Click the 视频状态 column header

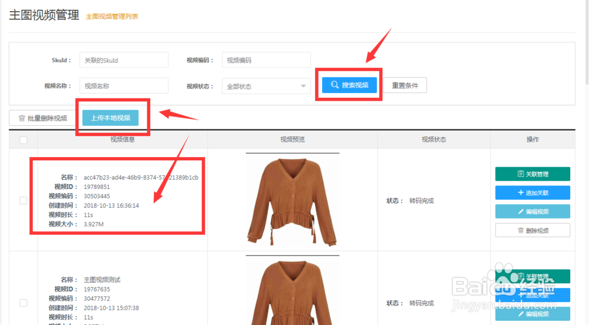click(434, 140)
